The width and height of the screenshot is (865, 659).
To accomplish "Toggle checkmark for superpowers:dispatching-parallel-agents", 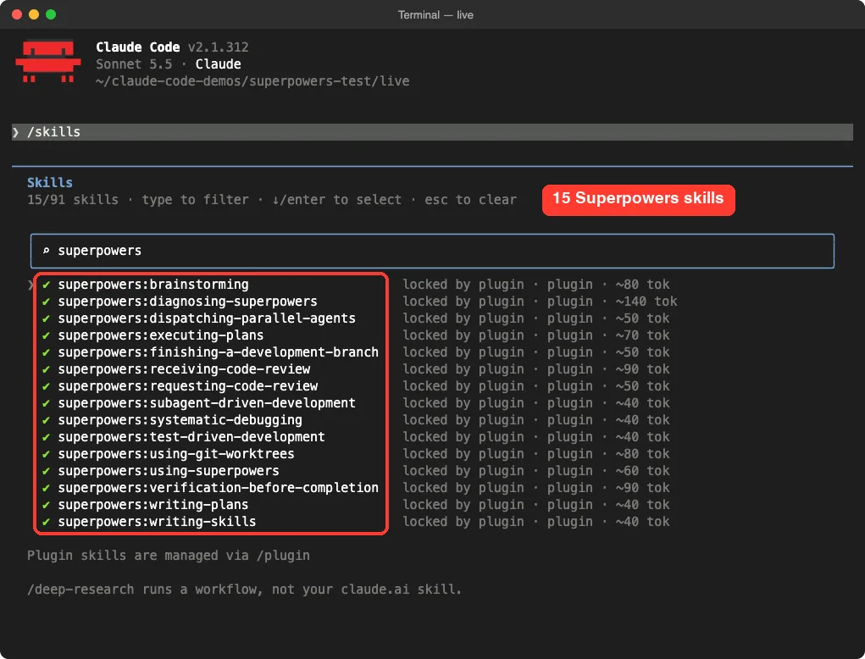I will (47, 318).
